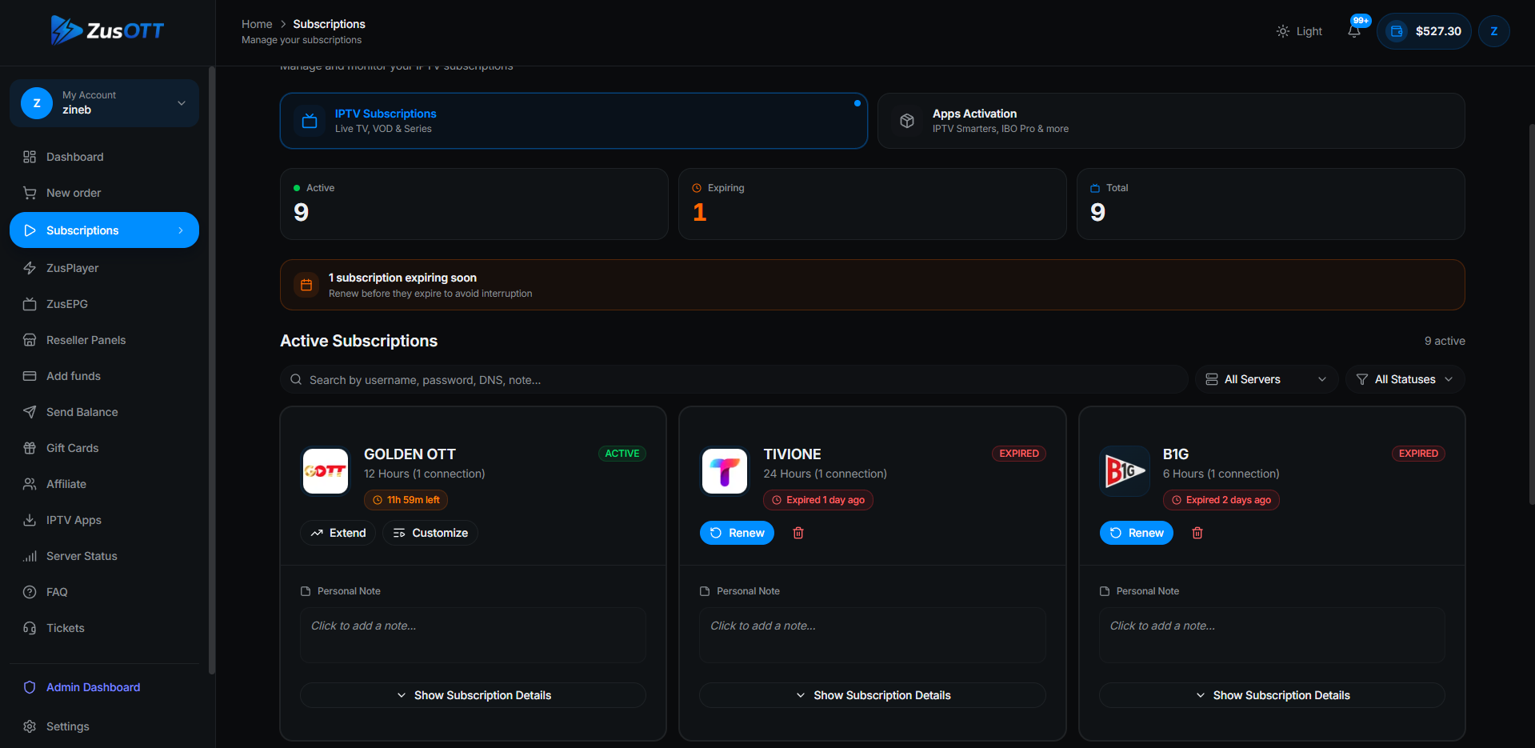Expand GOLDEN OTT Show Subscription Details
This screenshot has width=1535, height=748.
[473, 695]
